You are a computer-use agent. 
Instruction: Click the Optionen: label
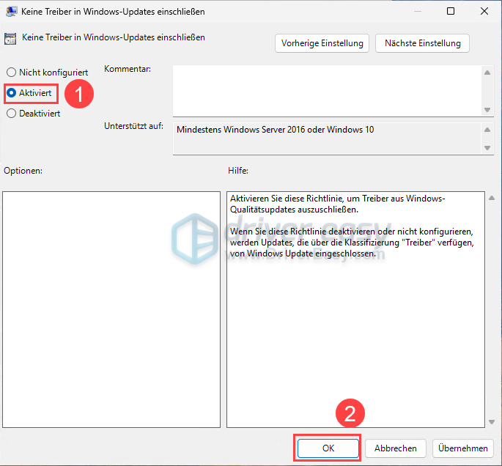(23, 171)
